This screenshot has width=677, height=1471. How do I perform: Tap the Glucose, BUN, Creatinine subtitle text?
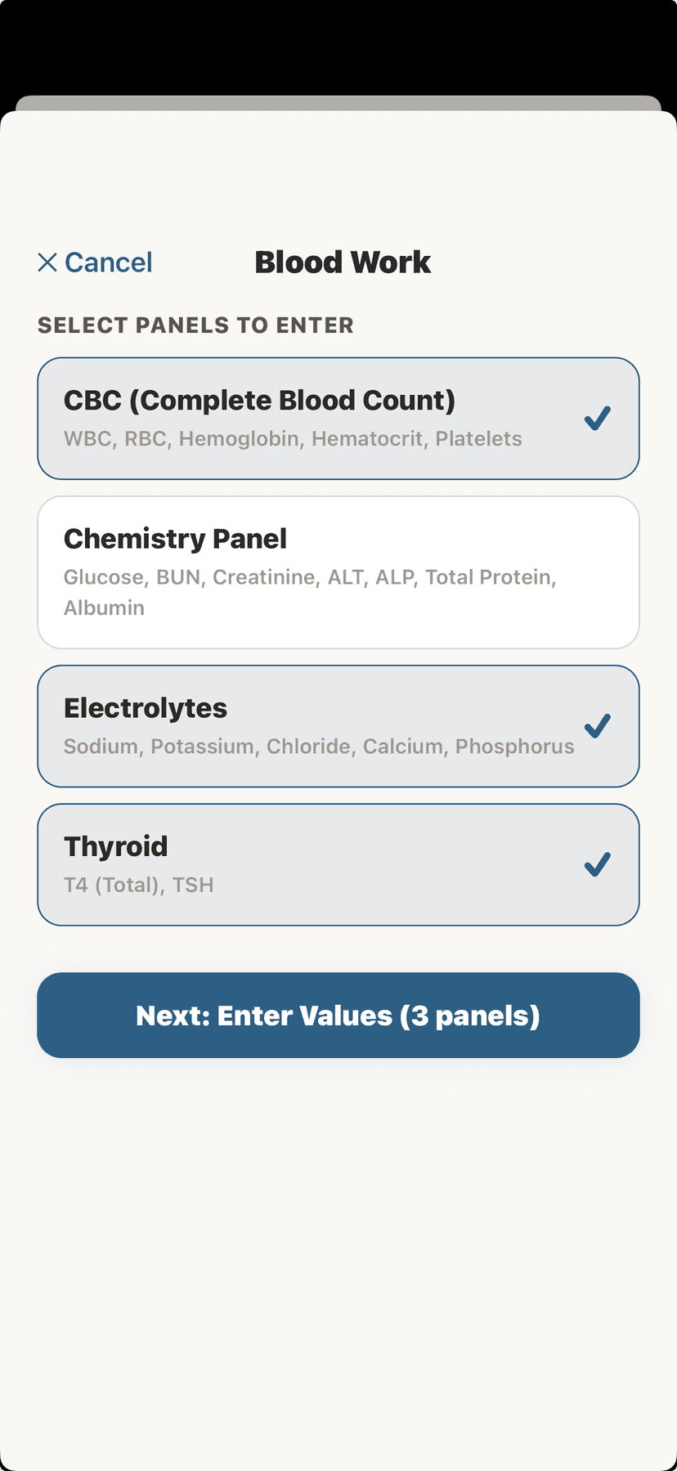pos(309,577)
